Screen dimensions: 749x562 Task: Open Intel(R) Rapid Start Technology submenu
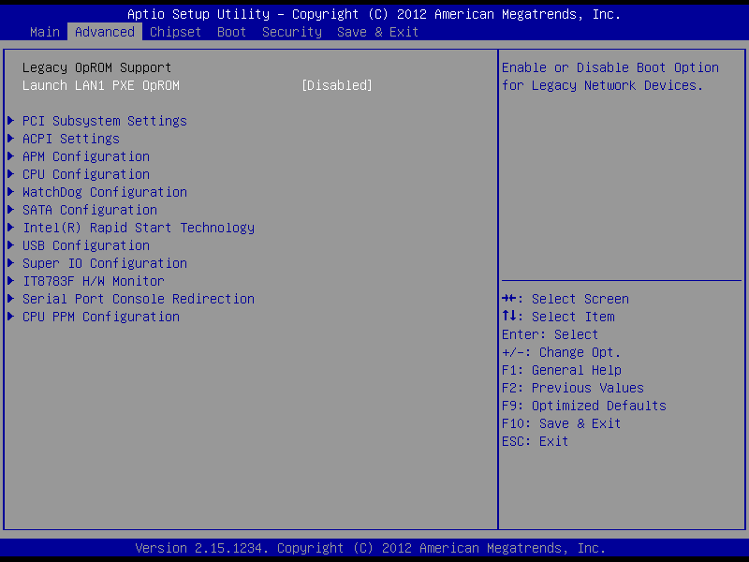139,228
